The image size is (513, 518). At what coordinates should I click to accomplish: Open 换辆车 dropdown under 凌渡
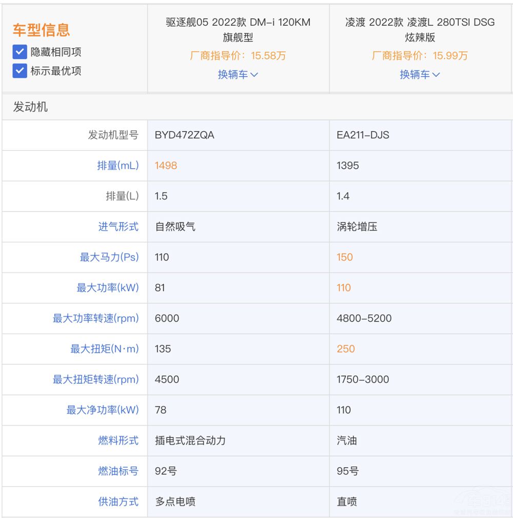tap(420, 75)
